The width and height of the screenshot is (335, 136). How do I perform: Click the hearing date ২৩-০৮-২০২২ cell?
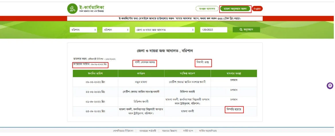95,111
